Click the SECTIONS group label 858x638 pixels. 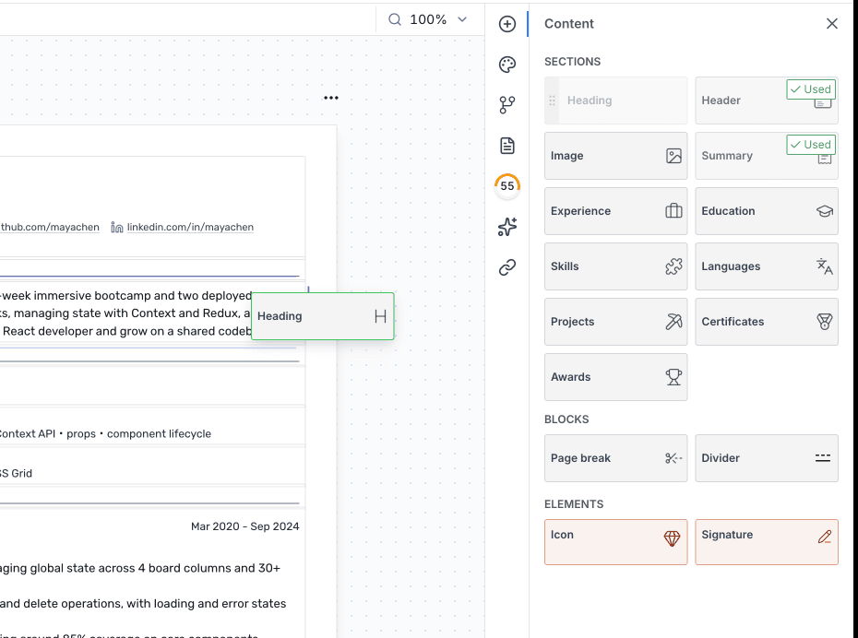pos(572,62)
